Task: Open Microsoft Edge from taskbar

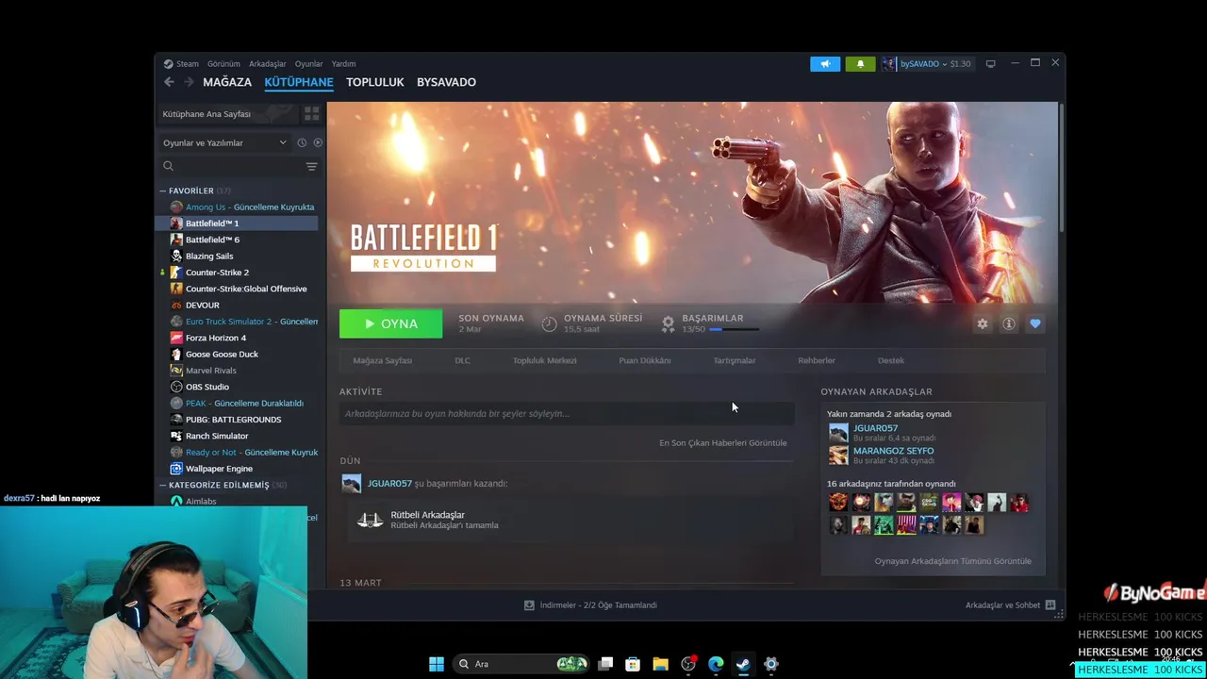Action: pyautogui.click(x=716, y=664)
